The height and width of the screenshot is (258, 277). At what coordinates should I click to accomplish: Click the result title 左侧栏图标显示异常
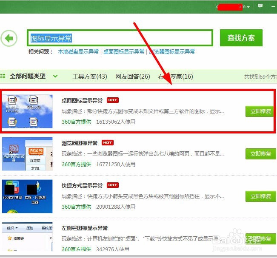click(x=85, y=228)
